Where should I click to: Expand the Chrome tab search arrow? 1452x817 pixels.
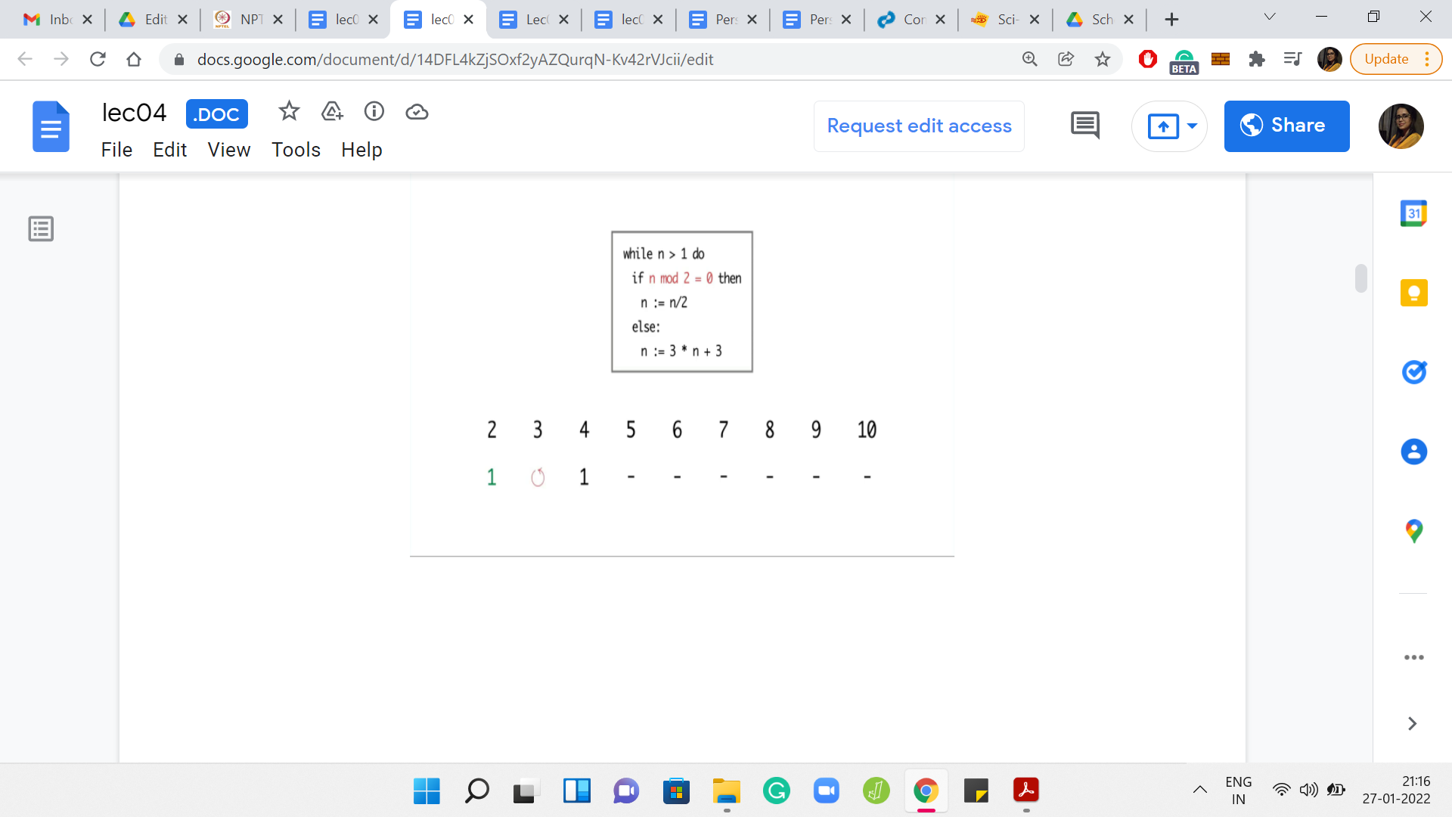coord(1270,17)
